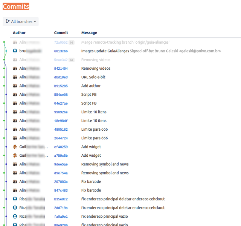Select message 'Merge remote-tracking branch'
Image resolution: width=241 pixels, height=226 pixels.
125,42
